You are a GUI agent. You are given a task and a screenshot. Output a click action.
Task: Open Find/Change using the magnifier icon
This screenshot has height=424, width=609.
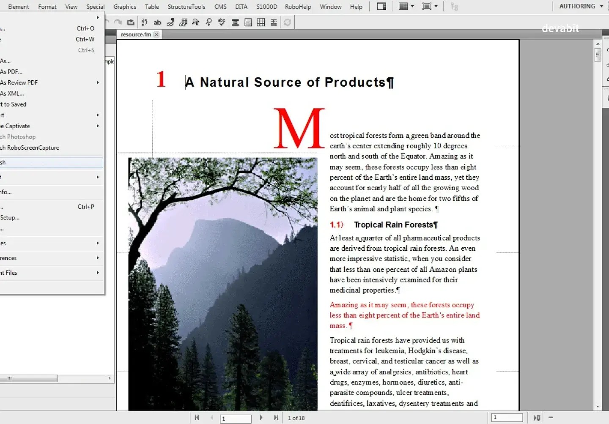tap(208, 22)
